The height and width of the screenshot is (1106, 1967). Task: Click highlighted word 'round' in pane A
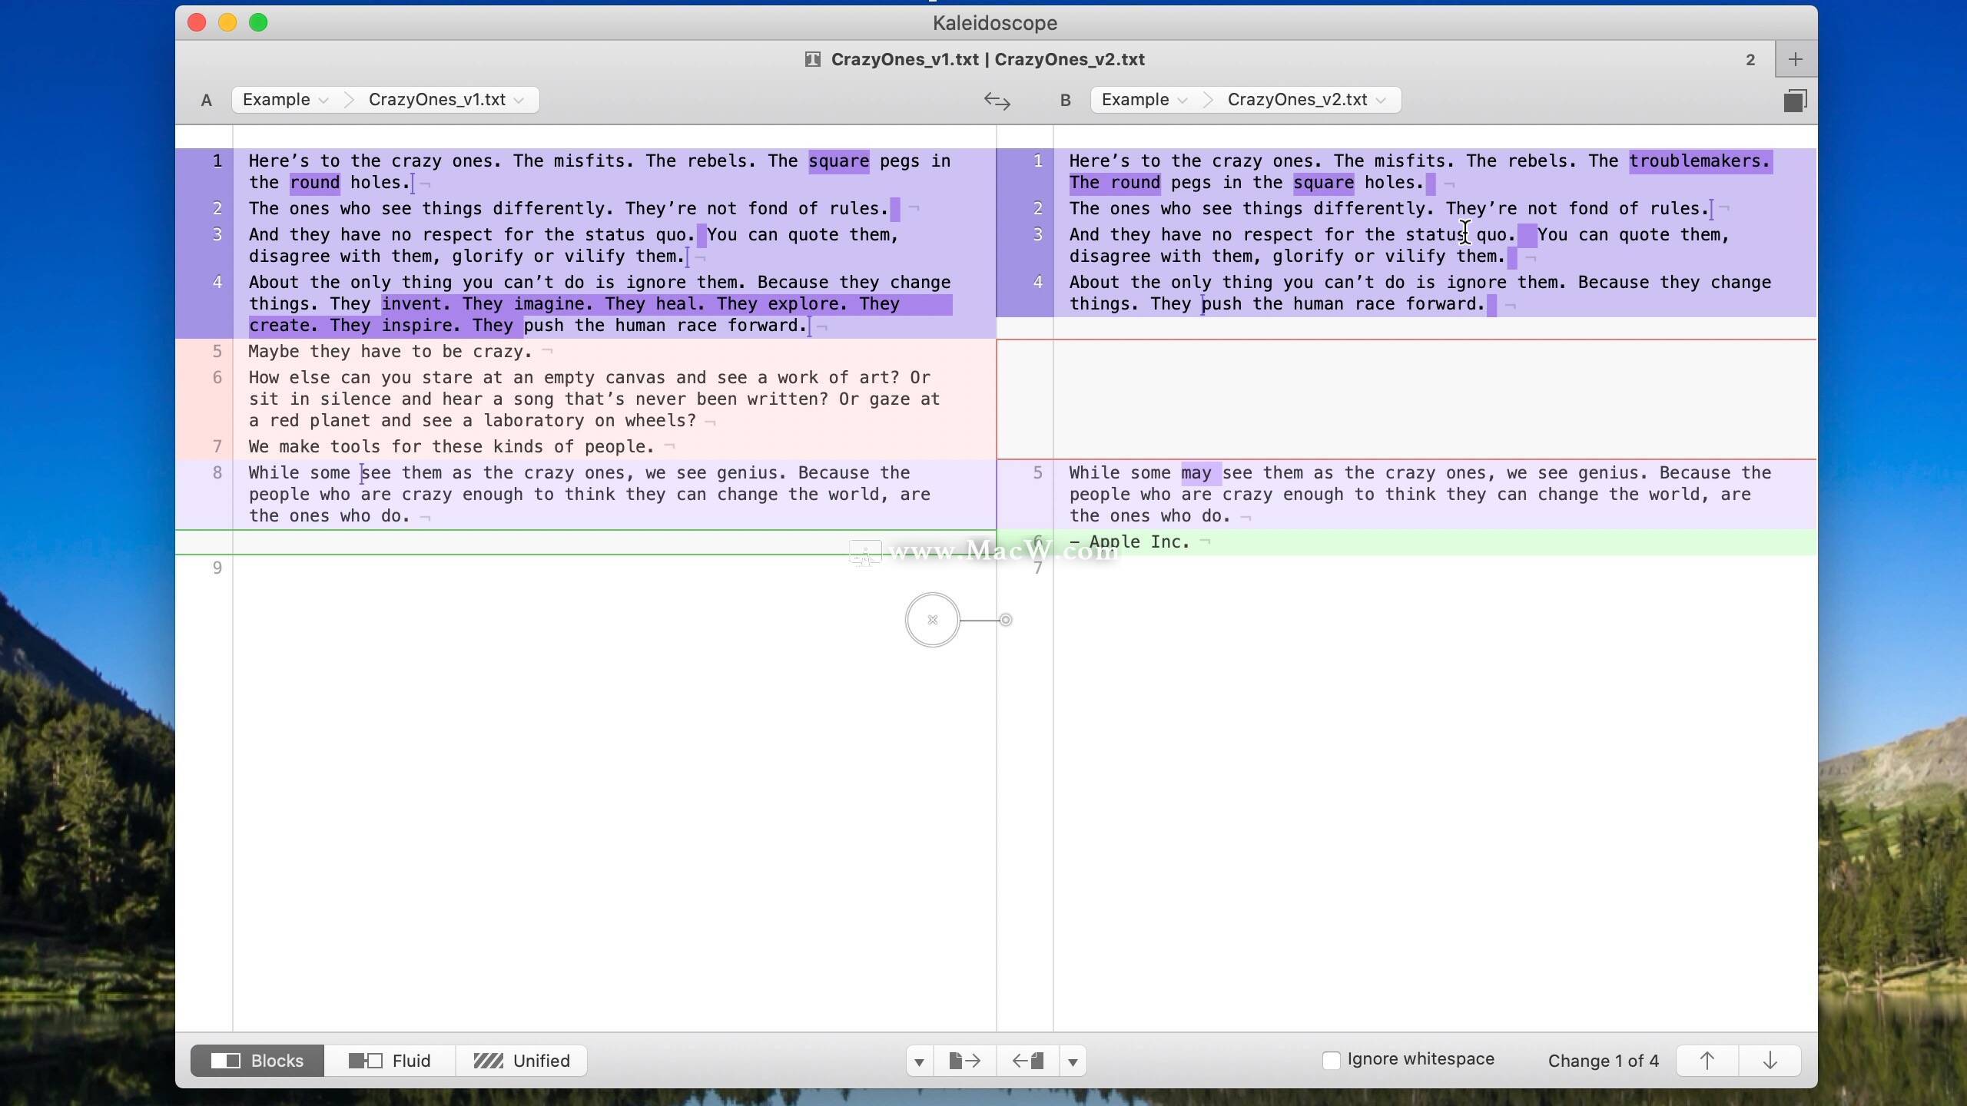coord(315,183)
